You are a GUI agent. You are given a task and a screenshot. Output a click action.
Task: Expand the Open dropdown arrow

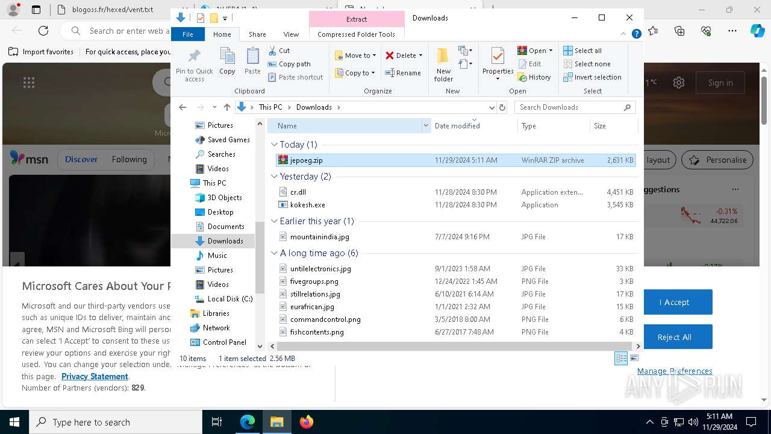pyautogui.click(x=551, y=51)
